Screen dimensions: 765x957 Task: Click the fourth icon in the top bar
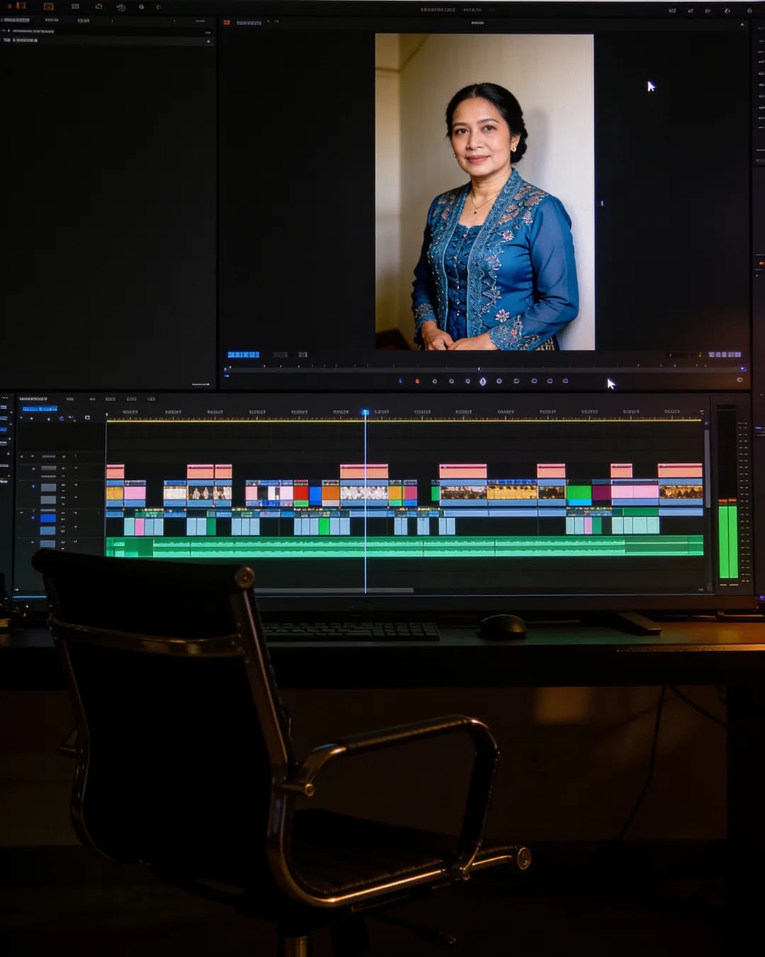point(98,6)
